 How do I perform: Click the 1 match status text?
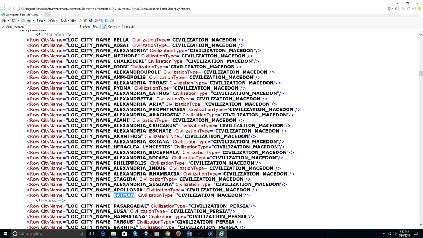click(x=129, y=26)
